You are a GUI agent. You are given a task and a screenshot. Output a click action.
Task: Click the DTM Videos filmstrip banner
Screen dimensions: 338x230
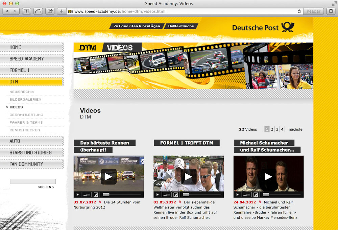point(193,66)
